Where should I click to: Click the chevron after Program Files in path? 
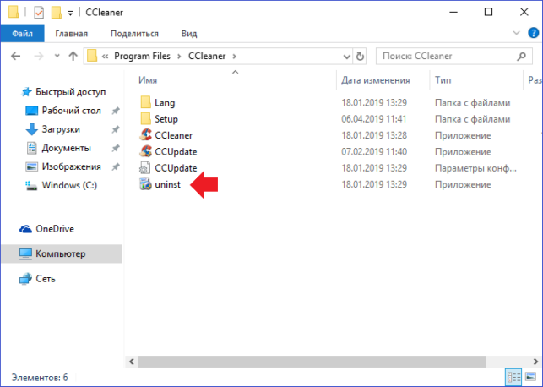click(x=179, y=56)
